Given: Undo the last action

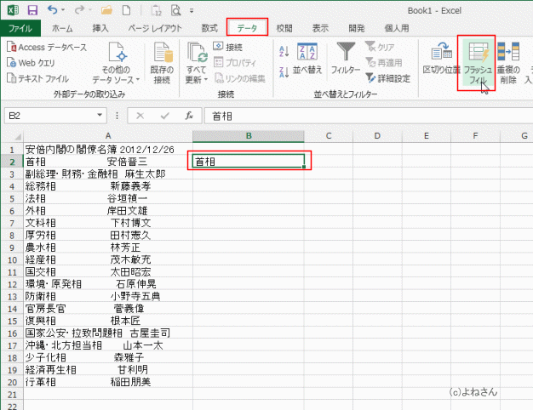Looking at the screenshot, I should tap(52, 10).
